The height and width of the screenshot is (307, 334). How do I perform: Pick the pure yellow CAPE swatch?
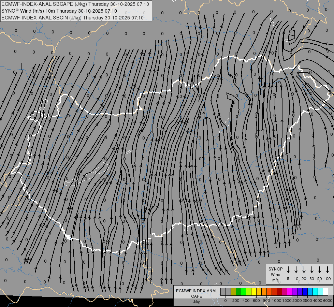click(254, 292)
